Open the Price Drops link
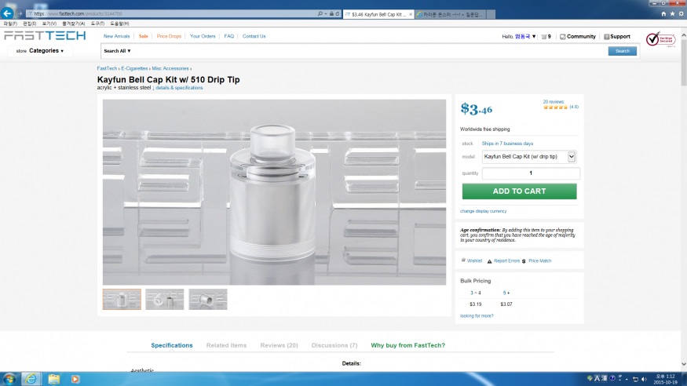 point(169,36)
